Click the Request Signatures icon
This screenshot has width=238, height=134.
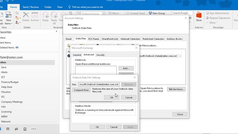208,18
